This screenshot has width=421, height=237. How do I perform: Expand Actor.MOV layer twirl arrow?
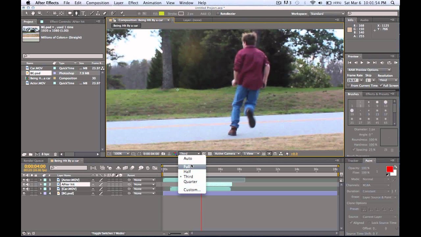(41, 180)
